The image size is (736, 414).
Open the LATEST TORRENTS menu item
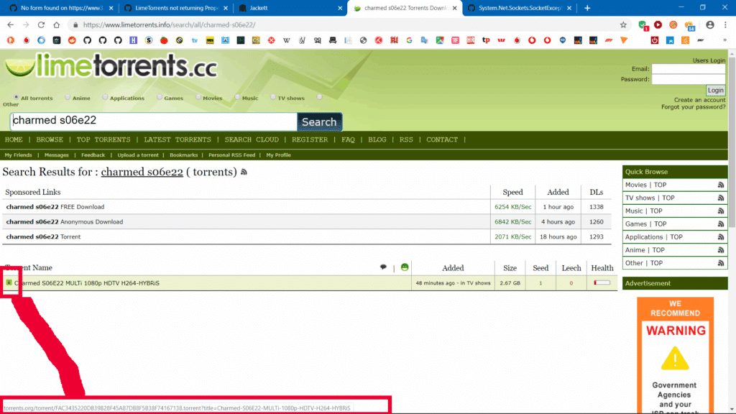tap(178, 140)
